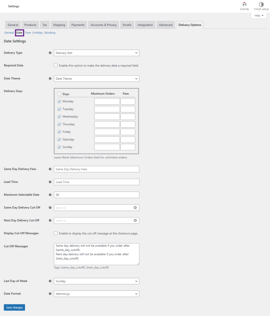This screenshot has width=270, height=316.
Task: Uncheck Thursday delivery day
Action: click(59, 124)
